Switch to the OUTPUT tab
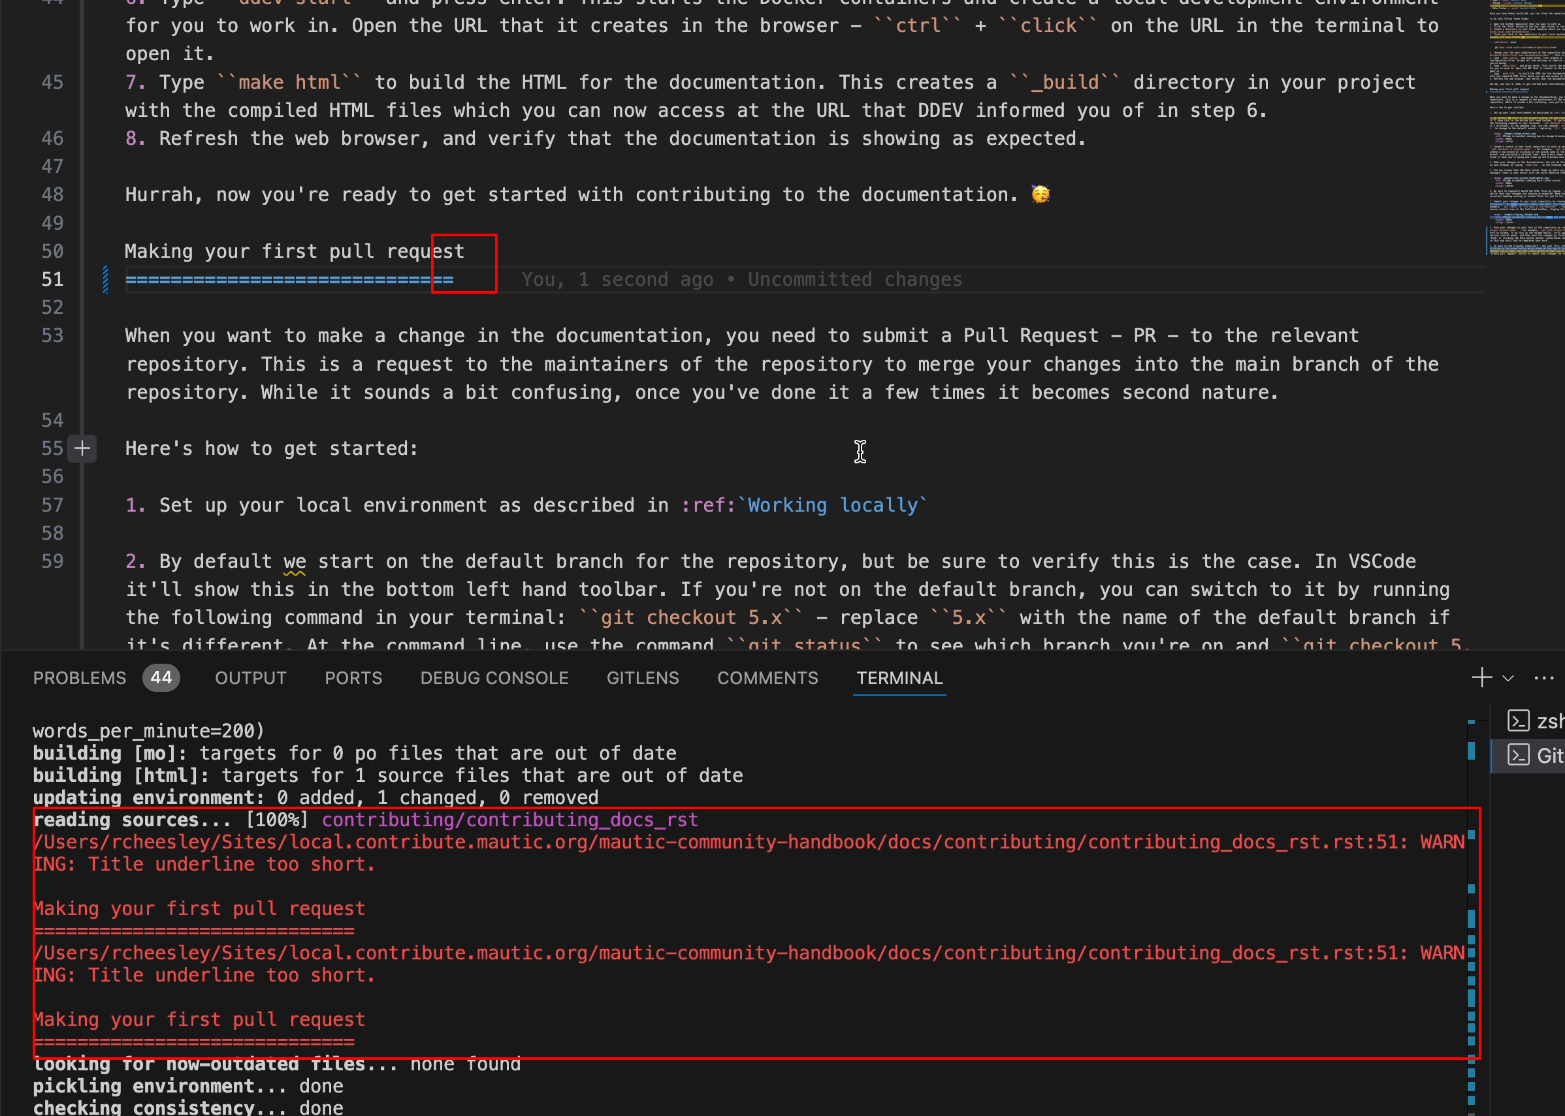The image size is (1565, 1116). 250,678
